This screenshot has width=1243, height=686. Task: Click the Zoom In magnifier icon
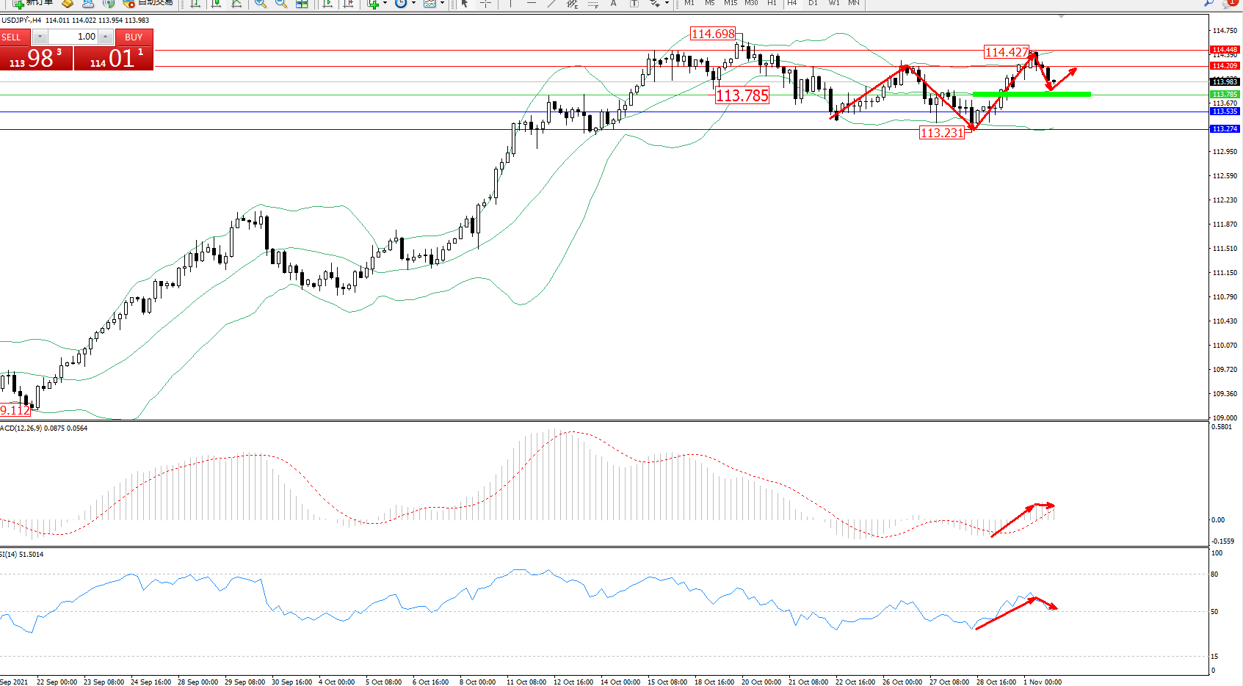tap(261, 4)
